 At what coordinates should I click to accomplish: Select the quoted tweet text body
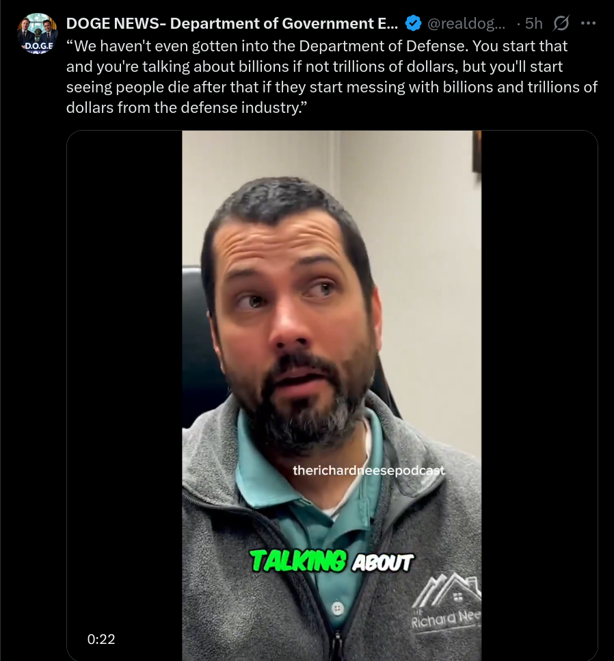tap(332, 77)
